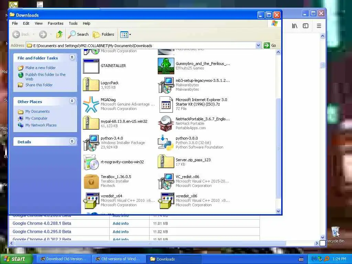Open the Tools menu

(x=73, y=23)
